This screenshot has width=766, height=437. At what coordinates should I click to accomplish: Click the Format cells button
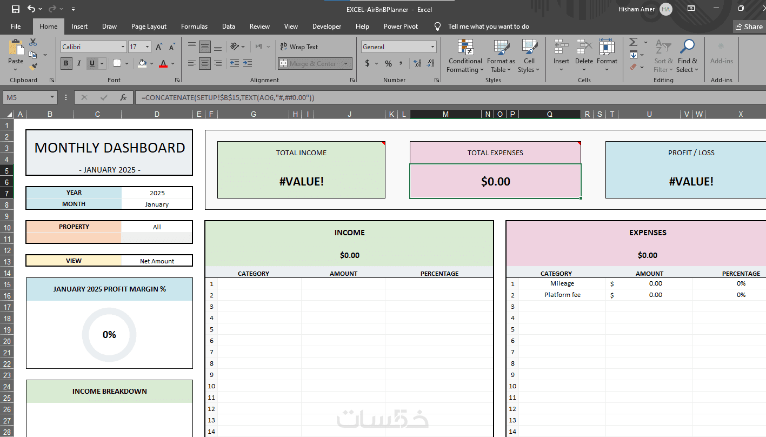(x=607, y=56)
